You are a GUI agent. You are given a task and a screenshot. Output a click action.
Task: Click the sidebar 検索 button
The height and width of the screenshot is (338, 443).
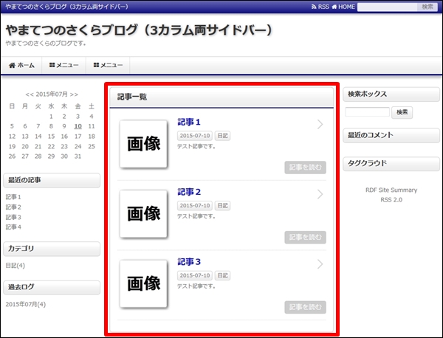click(x=402, y=112)
